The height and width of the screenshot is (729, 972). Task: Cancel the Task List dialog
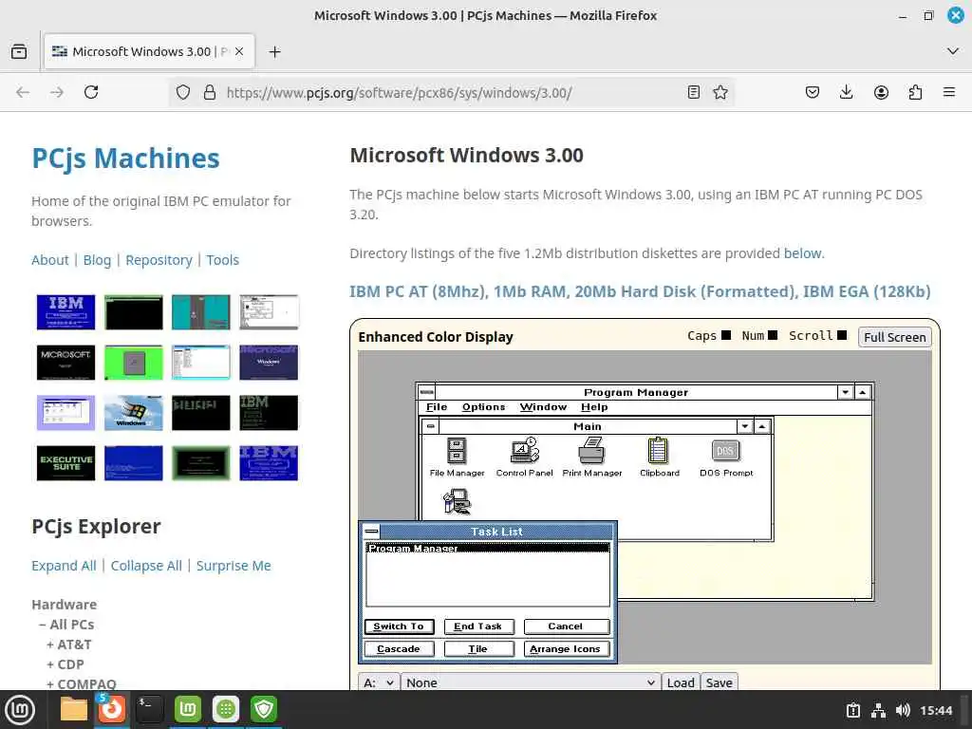coord(566,626)
